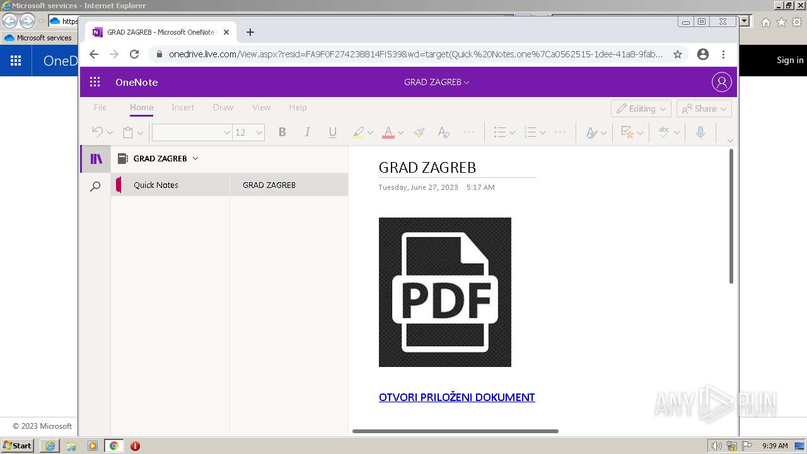The width and height of the screenshot is (807, 454).
Task: Open the font color dropdown arrow
Action: (400, 132)
